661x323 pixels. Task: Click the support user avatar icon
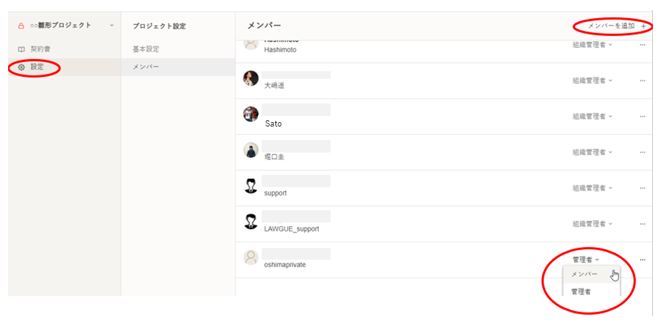coord(251,186)
